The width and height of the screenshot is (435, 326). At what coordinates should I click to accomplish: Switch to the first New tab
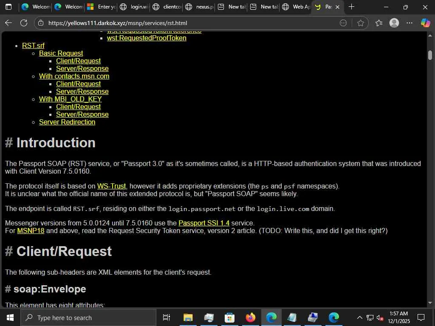tap(232, 7)
